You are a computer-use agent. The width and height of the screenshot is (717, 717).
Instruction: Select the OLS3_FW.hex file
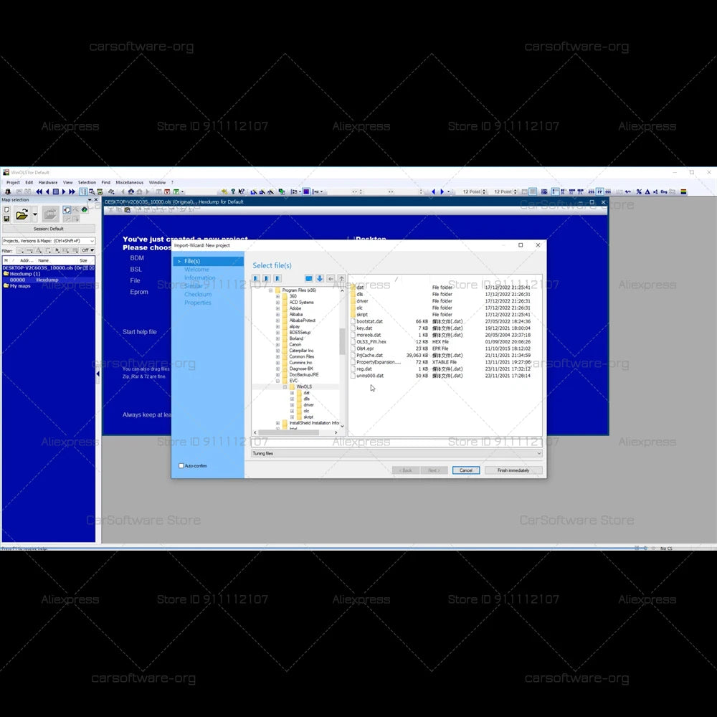(x=371, y=342)
